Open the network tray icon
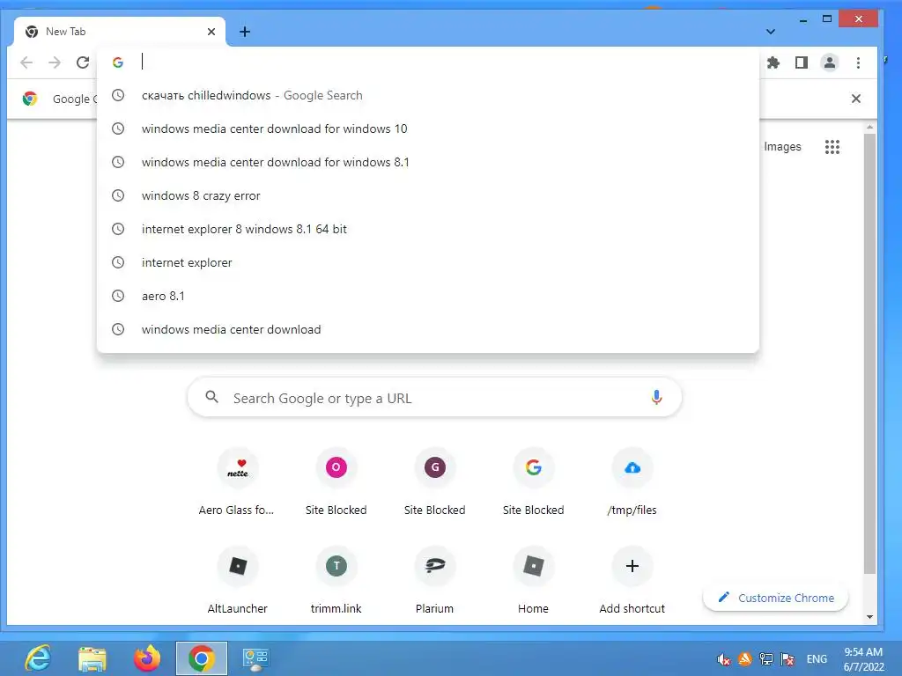 point(766,659)
